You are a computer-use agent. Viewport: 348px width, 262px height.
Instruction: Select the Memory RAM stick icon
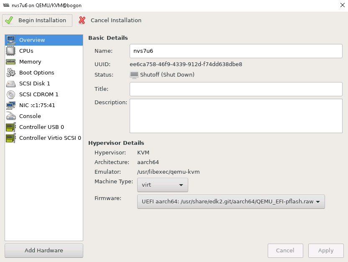click(10, 62)
